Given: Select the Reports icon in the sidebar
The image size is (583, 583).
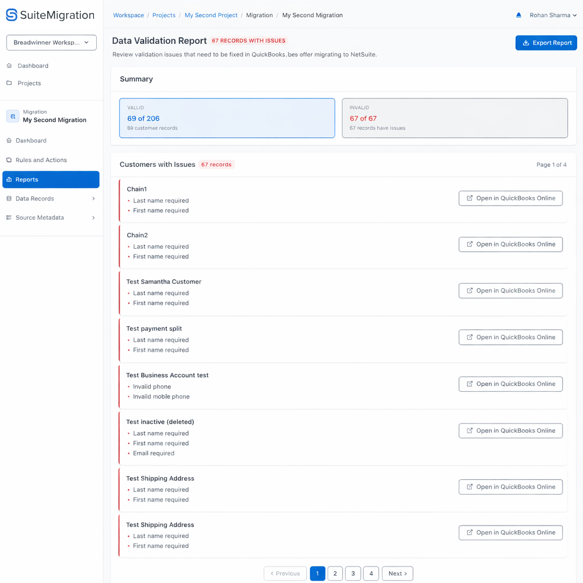Looking at the screenshot, I should [9, 179].
